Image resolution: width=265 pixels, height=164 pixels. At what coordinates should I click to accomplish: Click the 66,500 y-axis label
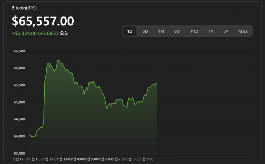(x=19, y=51)
